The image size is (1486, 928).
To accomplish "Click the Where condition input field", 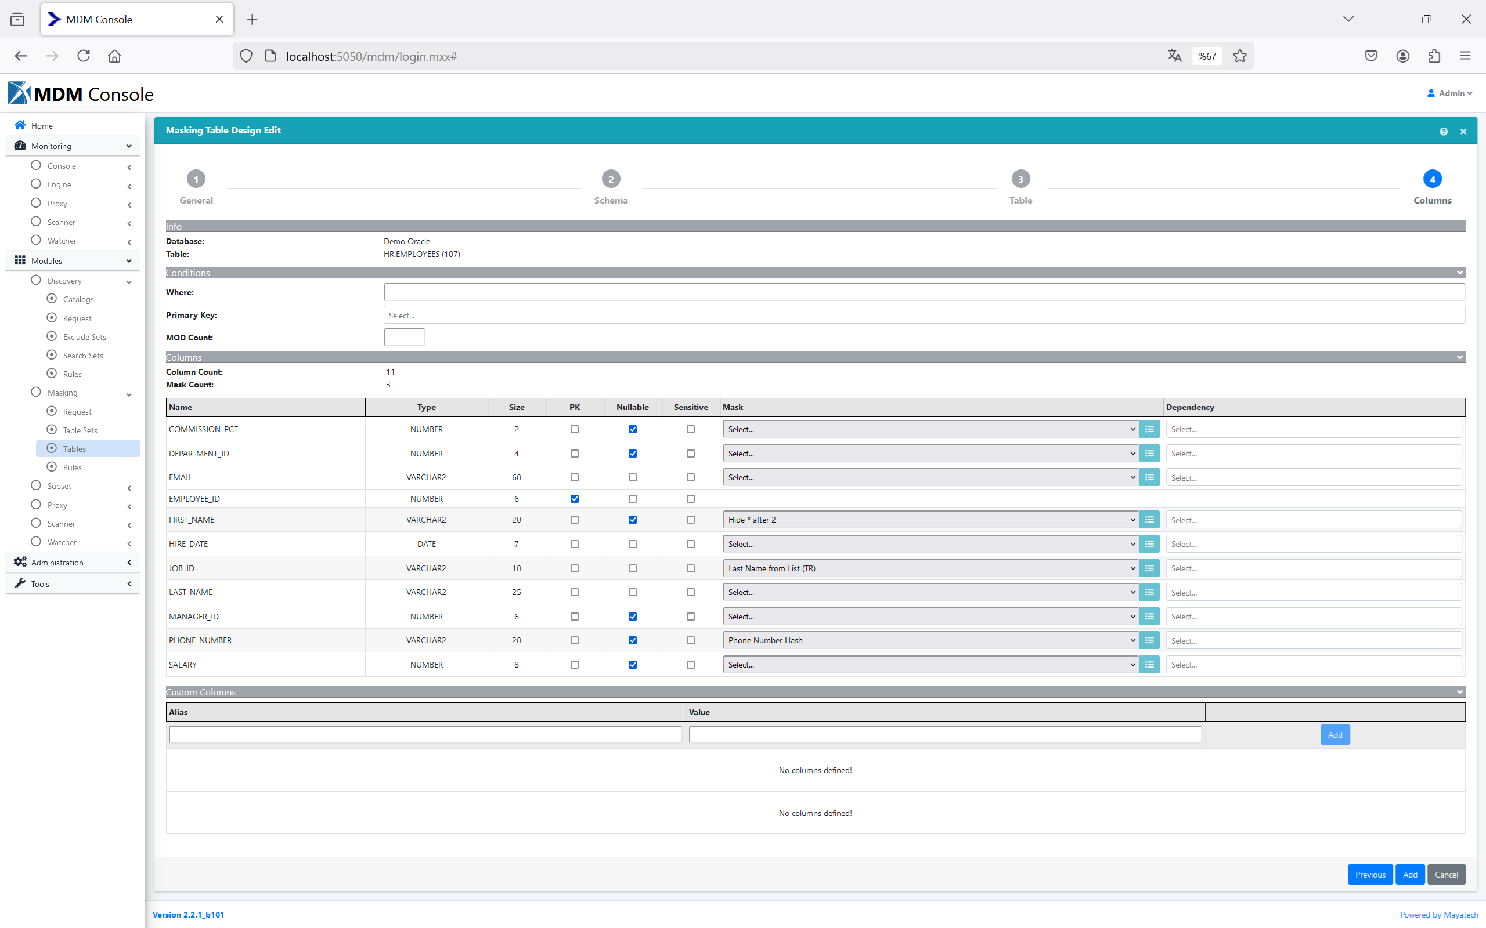I will [924, 292].
